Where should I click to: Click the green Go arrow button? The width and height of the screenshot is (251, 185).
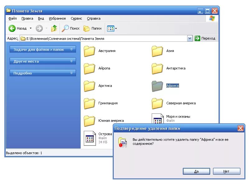click(197, 38)
